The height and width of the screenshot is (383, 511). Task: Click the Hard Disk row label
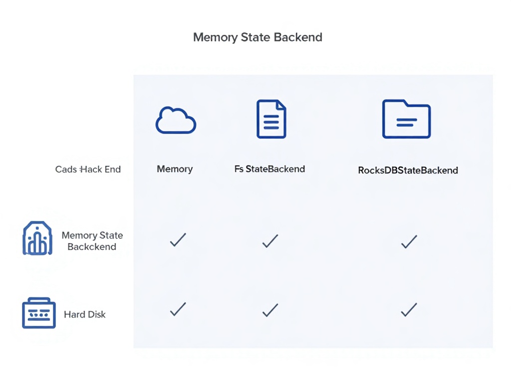(85, 314)
